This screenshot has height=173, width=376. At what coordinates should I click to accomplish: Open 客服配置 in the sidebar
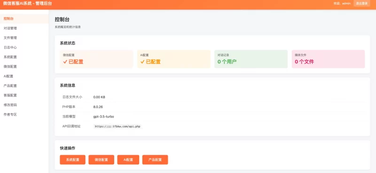point(24,95)
